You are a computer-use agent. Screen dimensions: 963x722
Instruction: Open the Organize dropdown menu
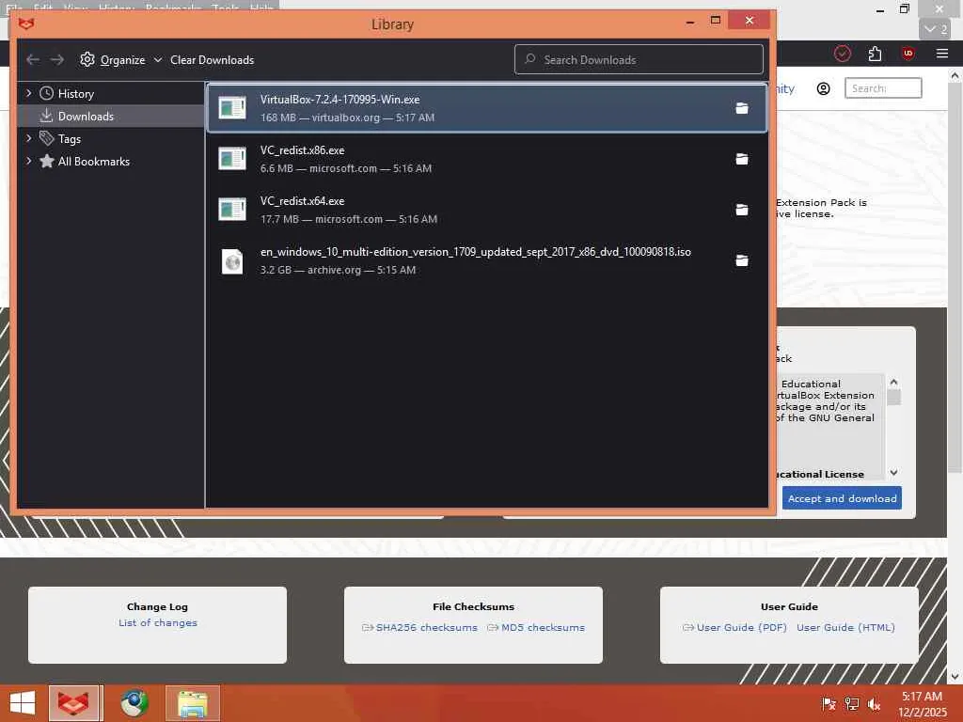click(x=121, y=59)
